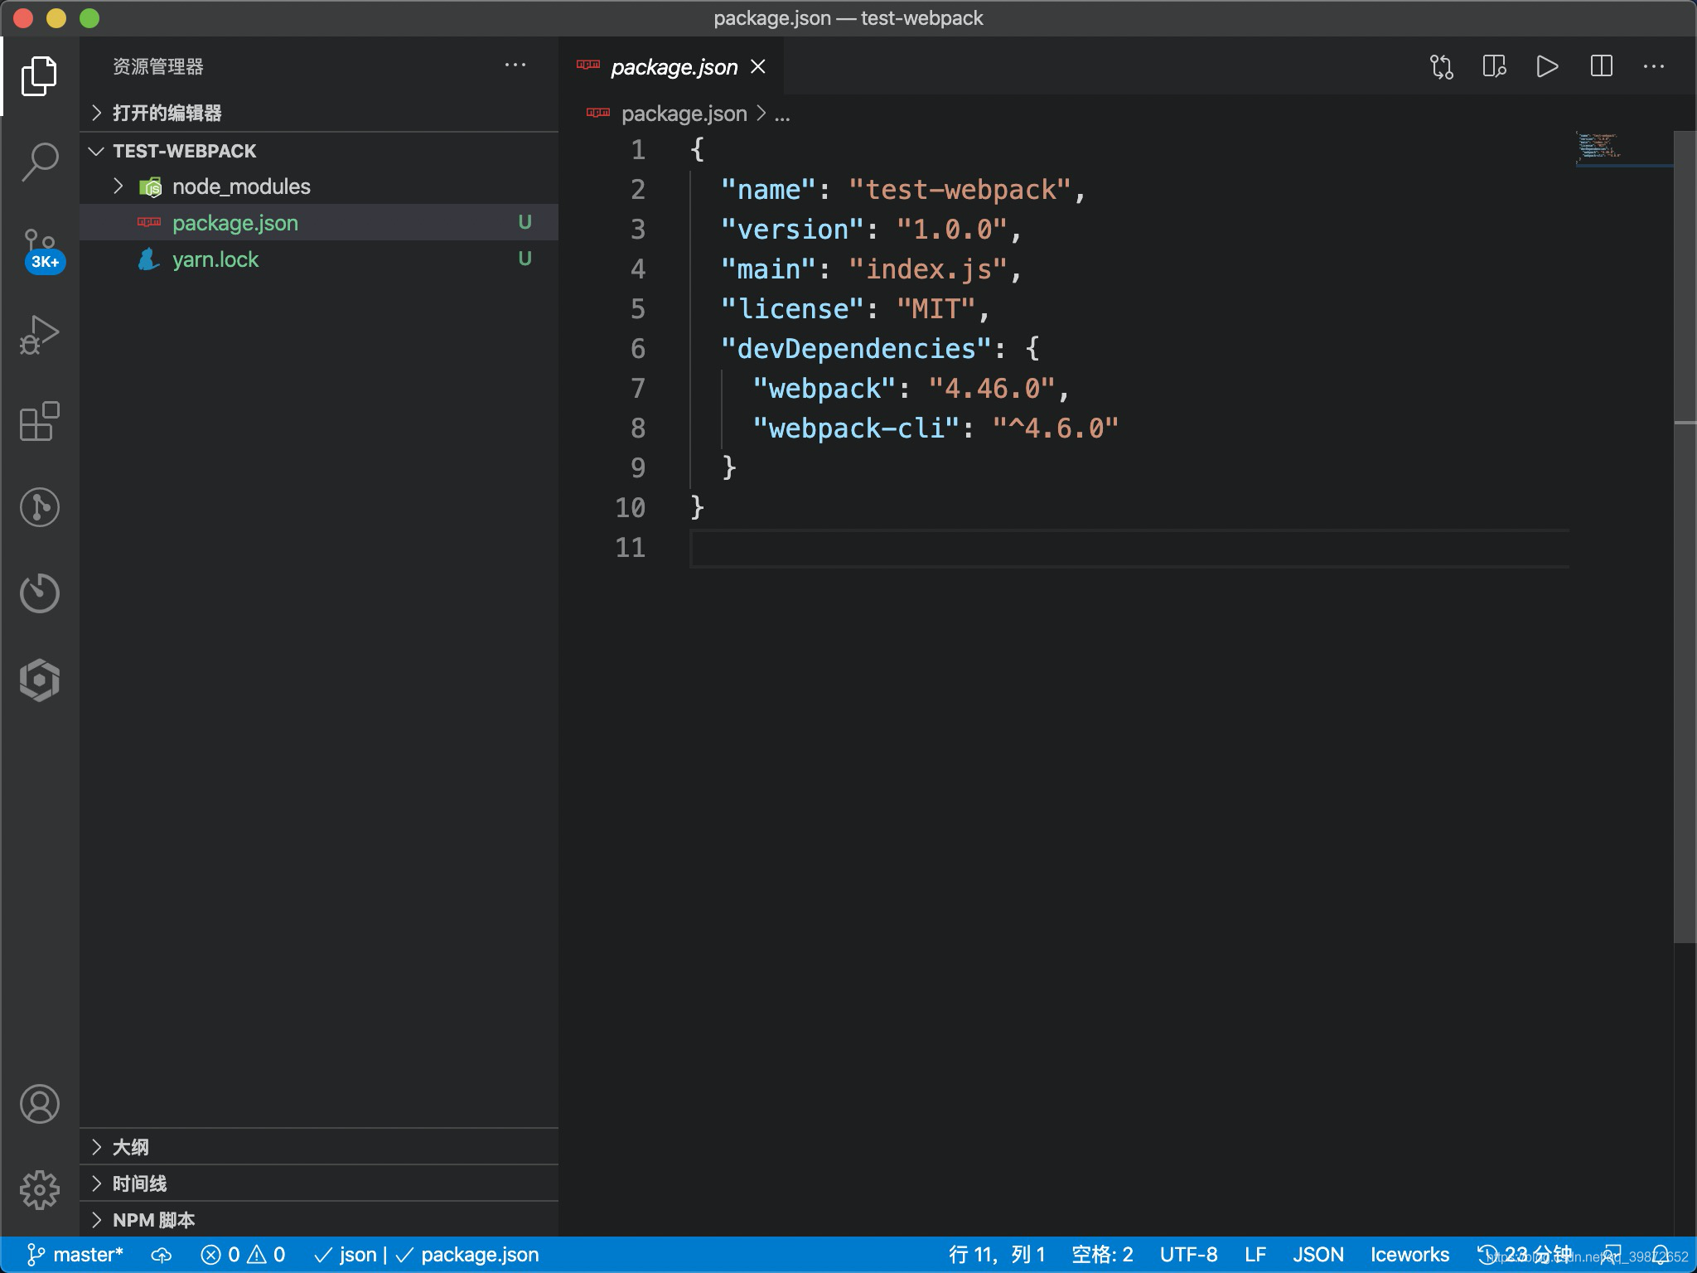This screenshot has width=1697, height=1273.
Task: Run the file with play icon
Action: pos(1547,66)
